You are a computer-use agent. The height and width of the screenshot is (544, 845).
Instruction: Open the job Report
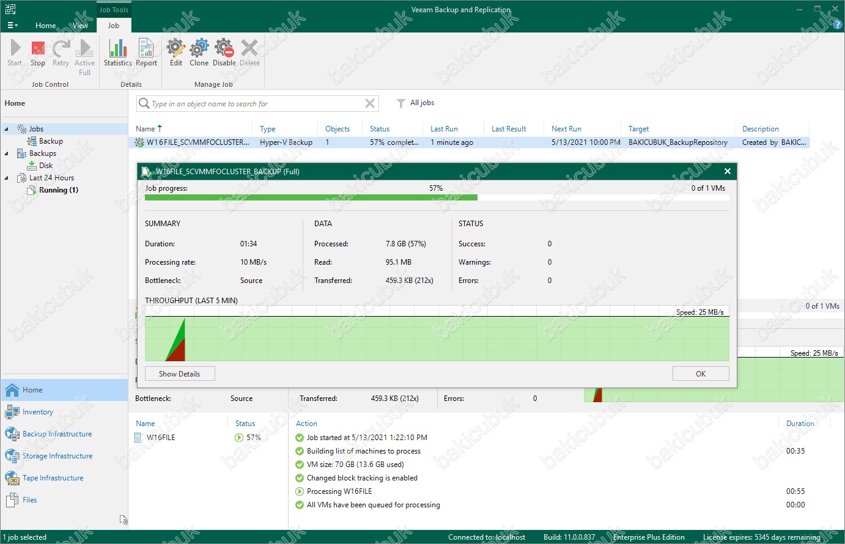(146, 53)
